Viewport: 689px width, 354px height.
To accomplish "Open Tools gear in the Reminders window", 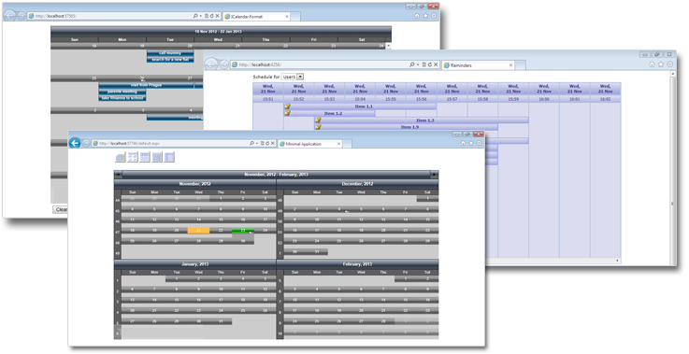I will point(670,64).
